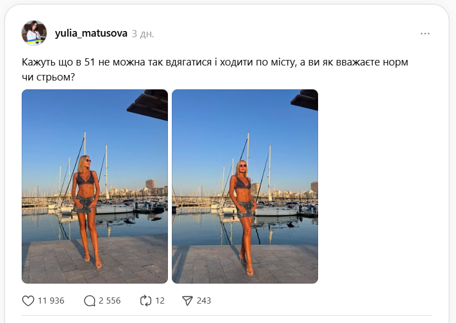Open the yulia_matusova profile avatar
Viewport: 456px width, 323px height.
tap(34, 33)
